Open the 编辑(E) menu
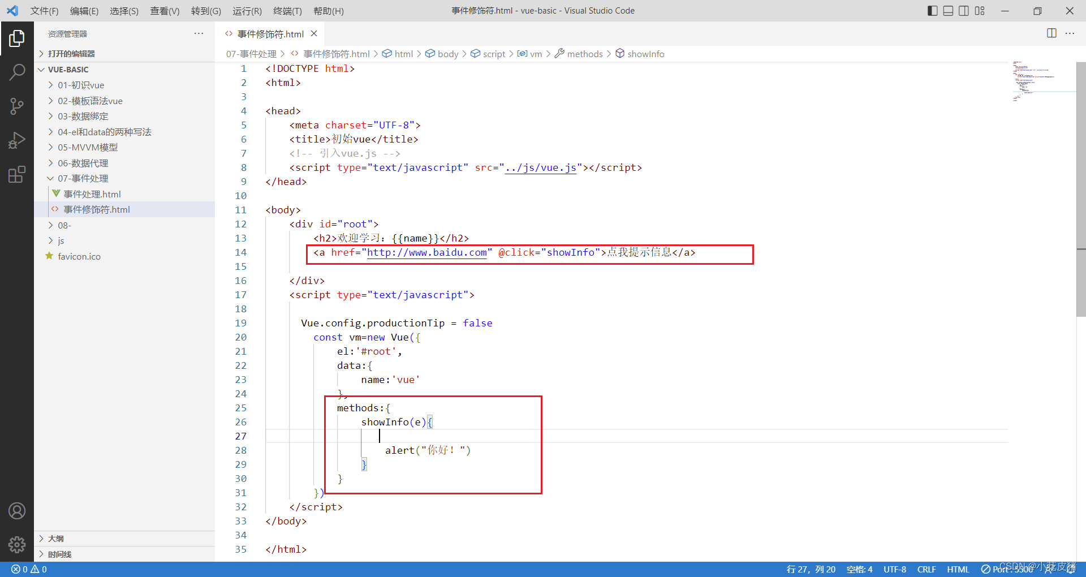The height and width of the screenshot is (577, 1086). pos(84,11)
